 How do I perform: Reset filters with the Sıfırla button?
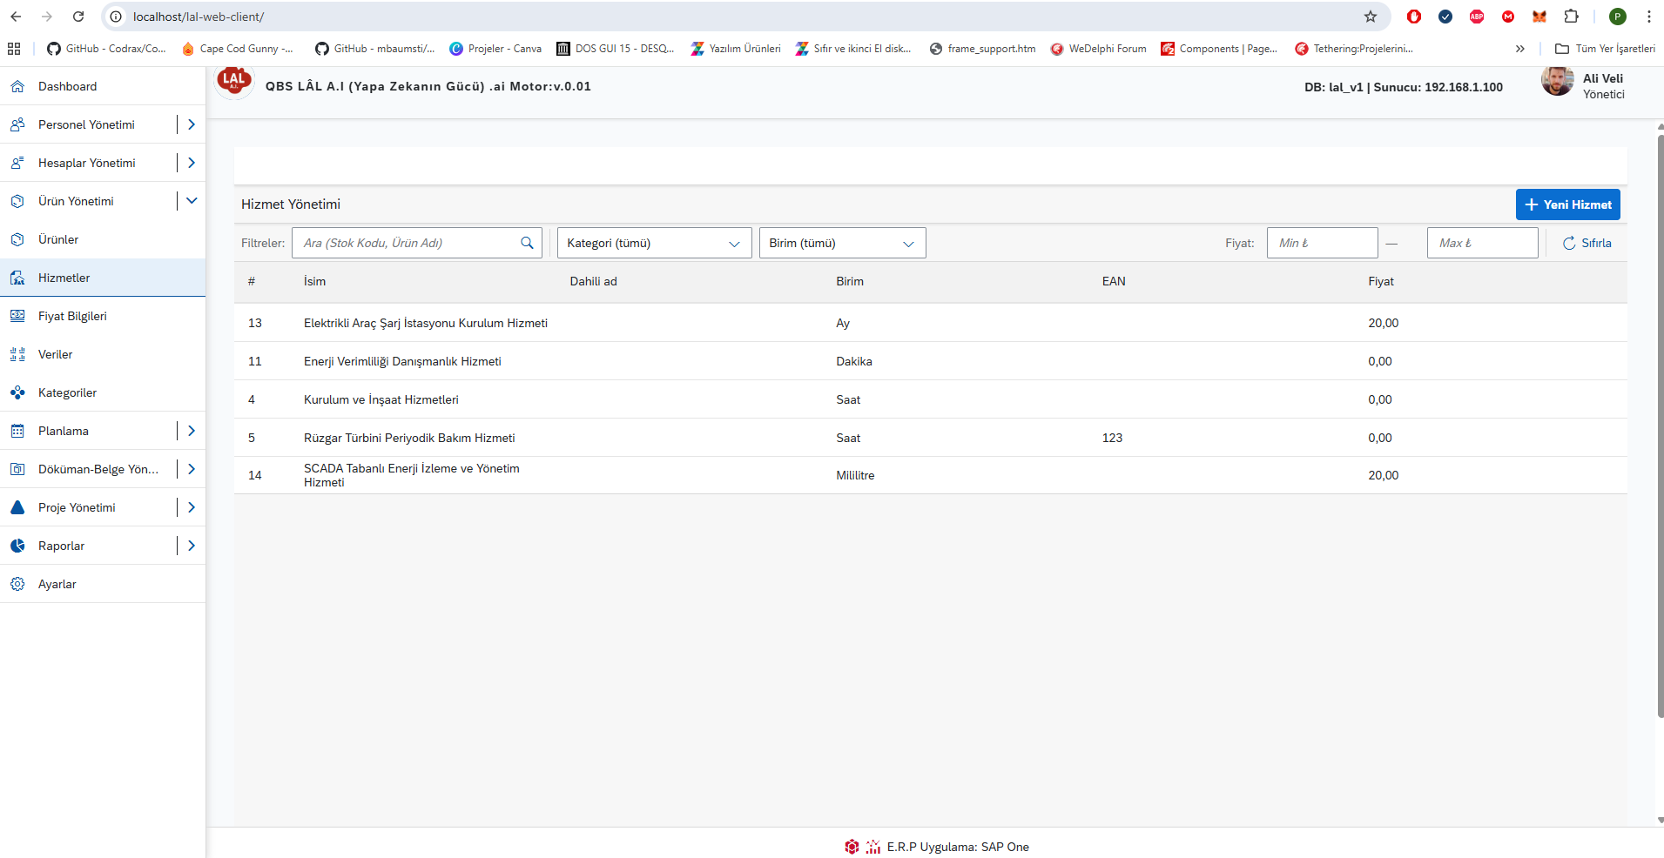tap(1587, 243)
